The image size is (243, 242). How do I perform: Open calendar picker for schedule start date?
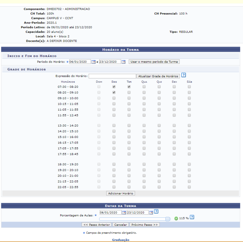click(x=93, y=62)
